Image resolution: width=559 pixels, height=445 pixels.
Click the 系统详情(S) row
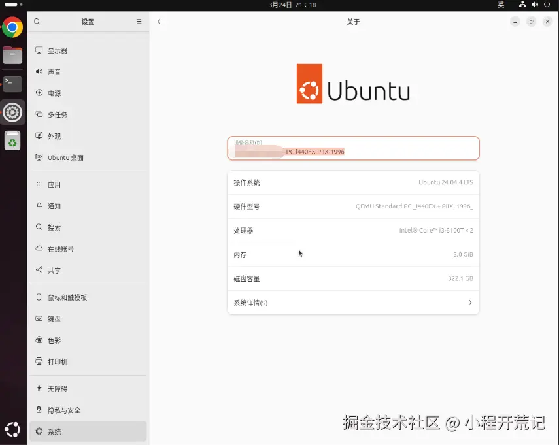353,303
